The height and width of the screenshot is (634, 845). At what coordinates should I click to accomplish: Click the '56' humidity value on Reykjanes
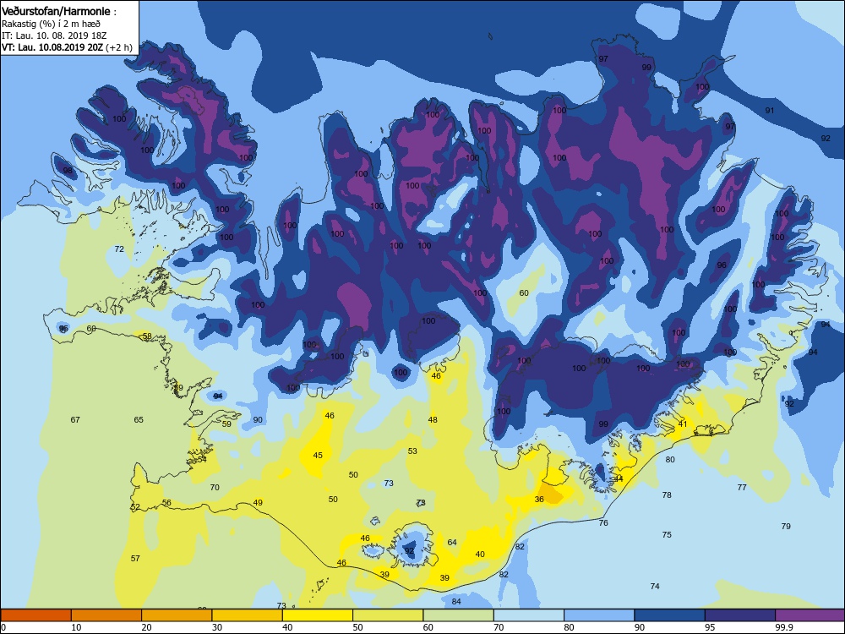pyautogui.click(x=166, y=503)
